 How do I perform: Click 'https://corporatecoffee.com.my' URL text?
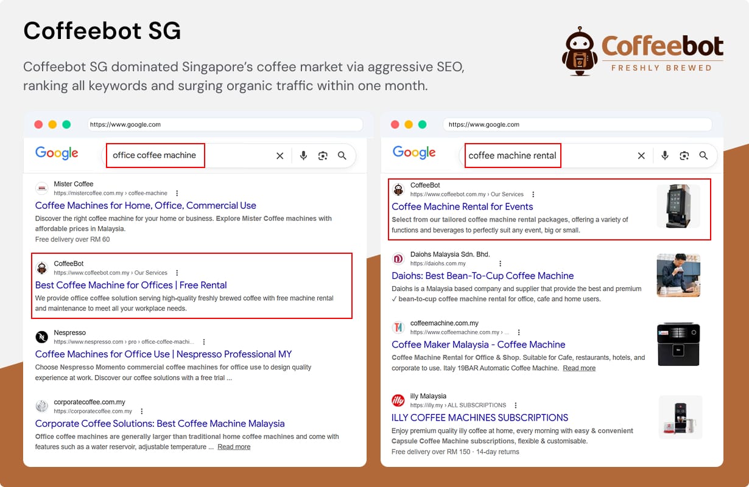(x=93, y=412)
